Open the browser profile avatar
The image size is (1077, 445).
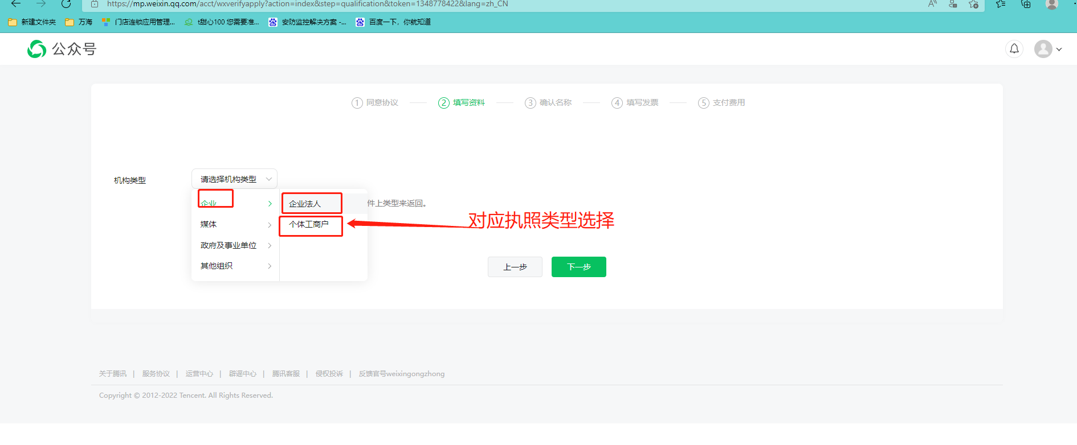(1052, 4)
